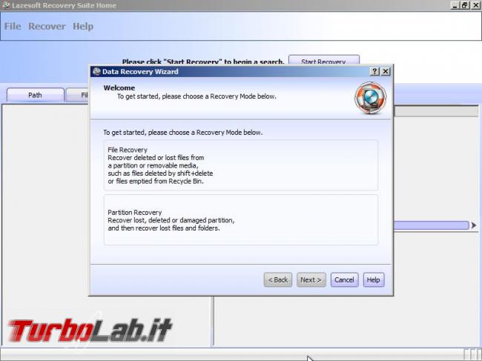Choose the Partition Recovery mode option
This screenshot has height=361, width=482.
[x=241, y=219]
